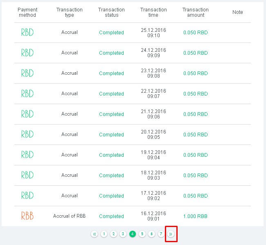Click the 1.000 RBB transaction amount
The image size is (266, 245).
[x=195, y=216]
